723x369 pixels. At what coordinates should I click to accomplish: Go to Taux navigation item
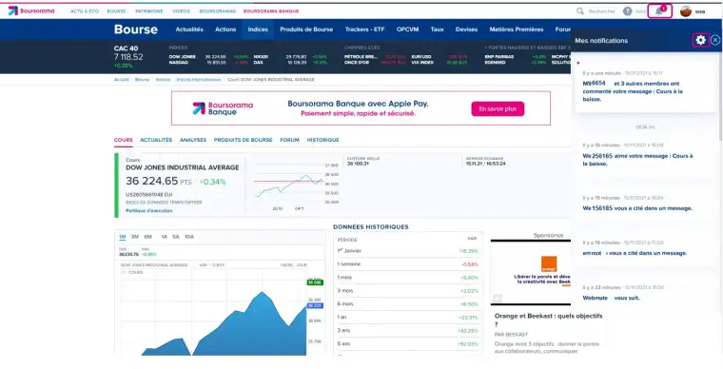pos(437,29)
